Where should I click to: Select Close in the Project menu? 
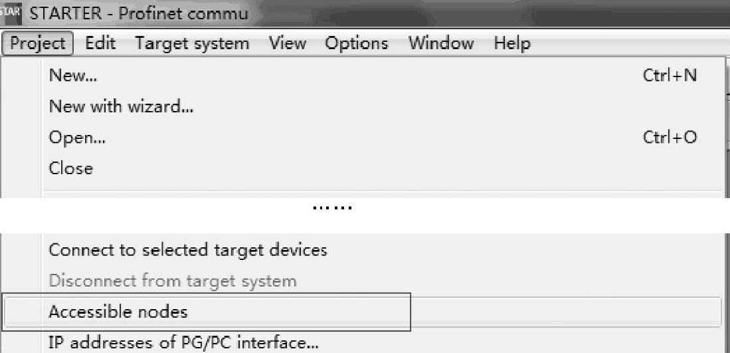click(71, 168)
